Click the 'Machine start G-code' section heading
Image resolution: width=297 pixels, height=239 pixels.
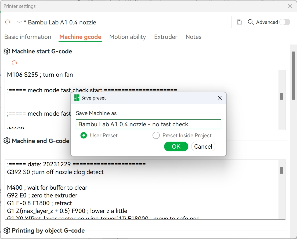[42, 51]
